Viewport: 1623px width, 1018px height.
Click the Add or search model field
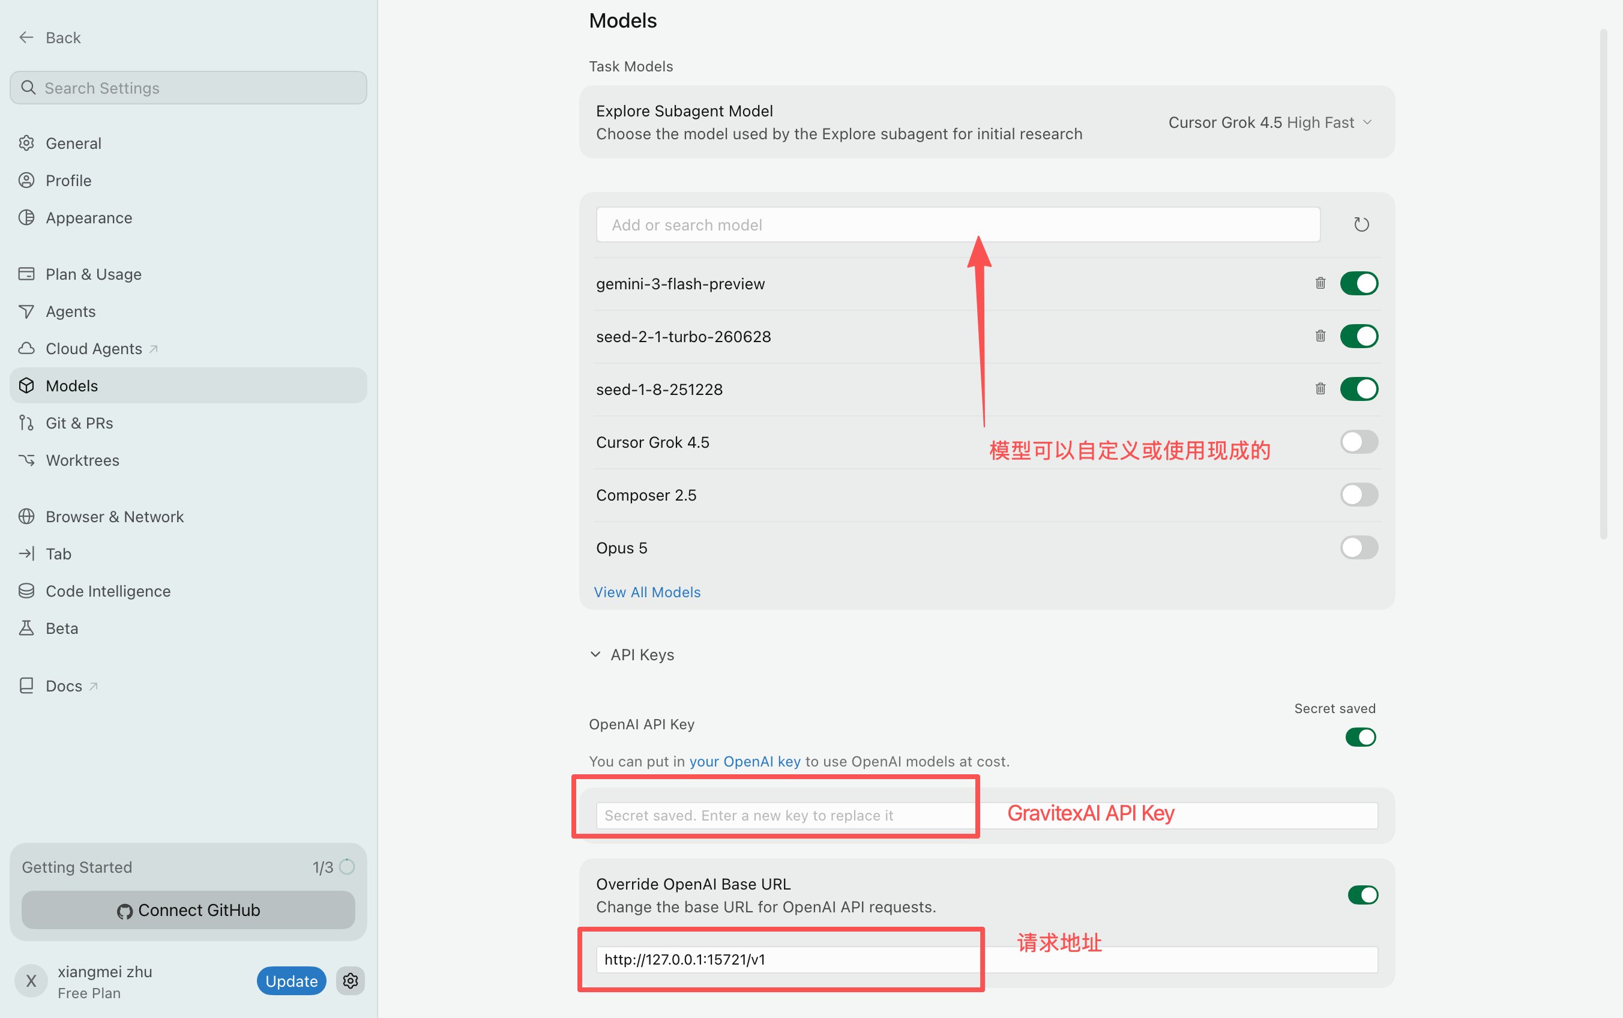[958, 224]
